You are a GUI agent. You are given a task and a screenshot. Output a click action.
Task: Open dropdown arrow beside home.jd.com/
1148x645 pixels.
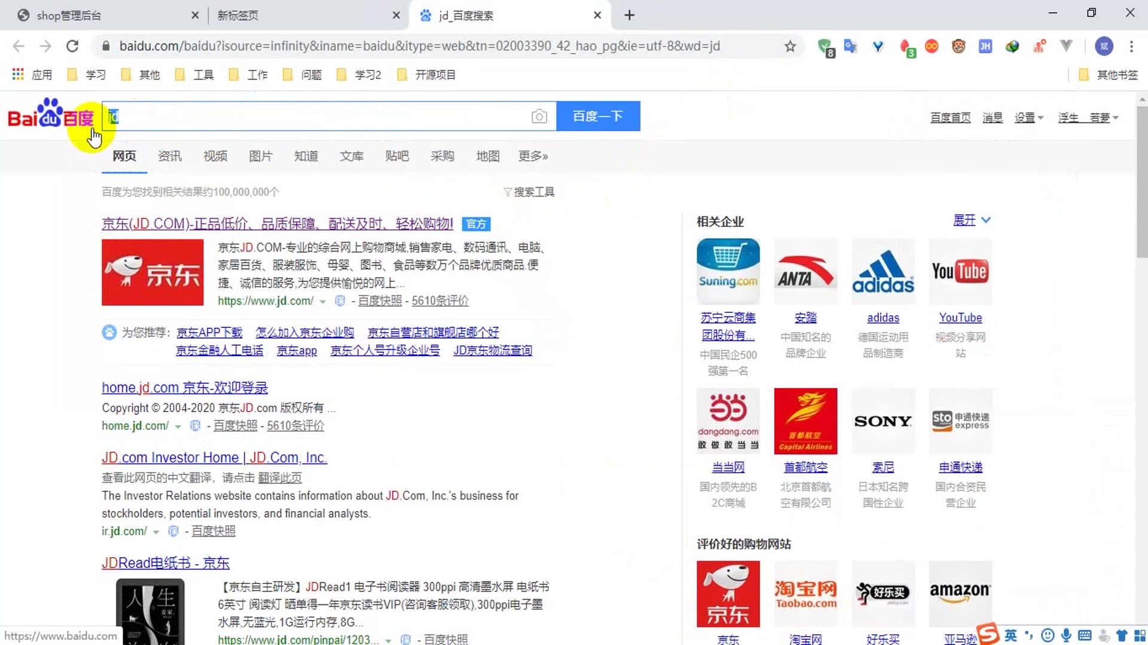[178, 426]
